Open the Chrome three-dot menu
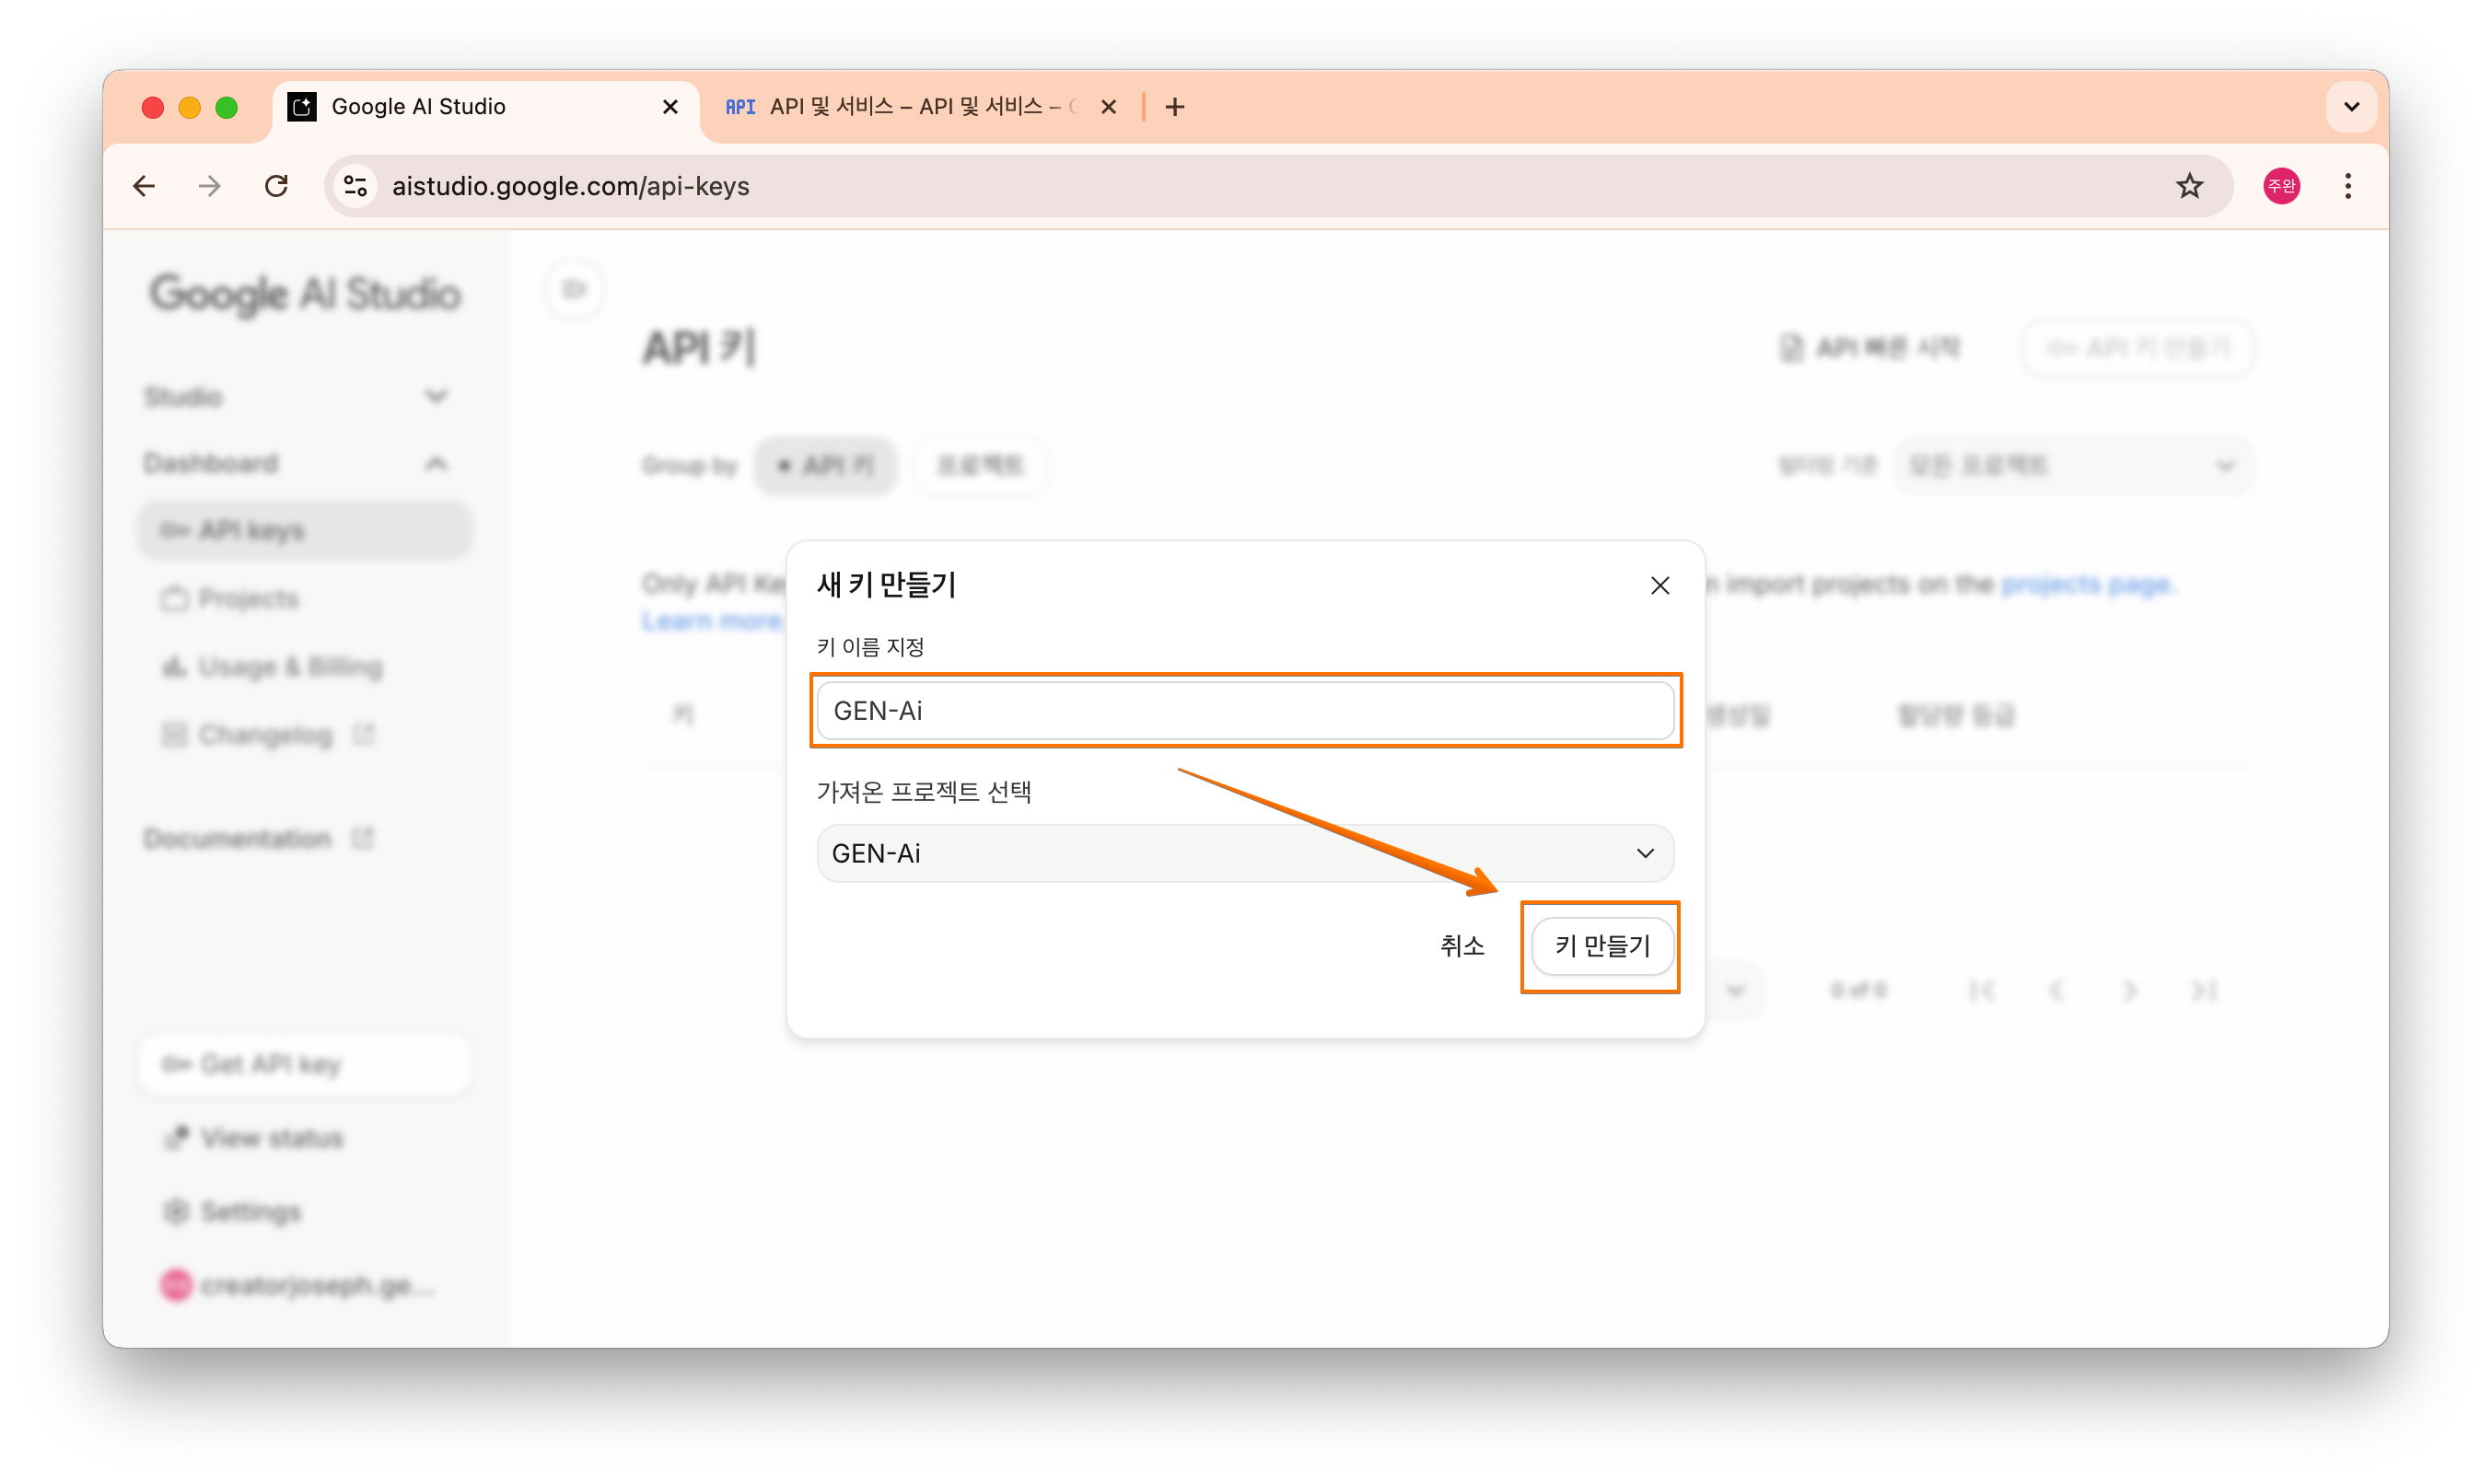The width and height of the screenshot is (2492, 1484). [x=2346, y=186]
